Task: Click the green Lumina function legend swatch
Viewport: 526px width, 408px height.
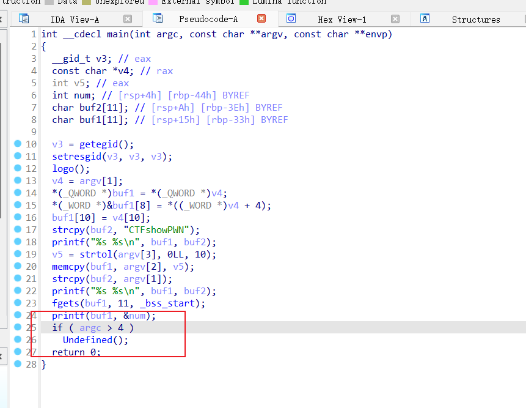Action: (244, 2)
